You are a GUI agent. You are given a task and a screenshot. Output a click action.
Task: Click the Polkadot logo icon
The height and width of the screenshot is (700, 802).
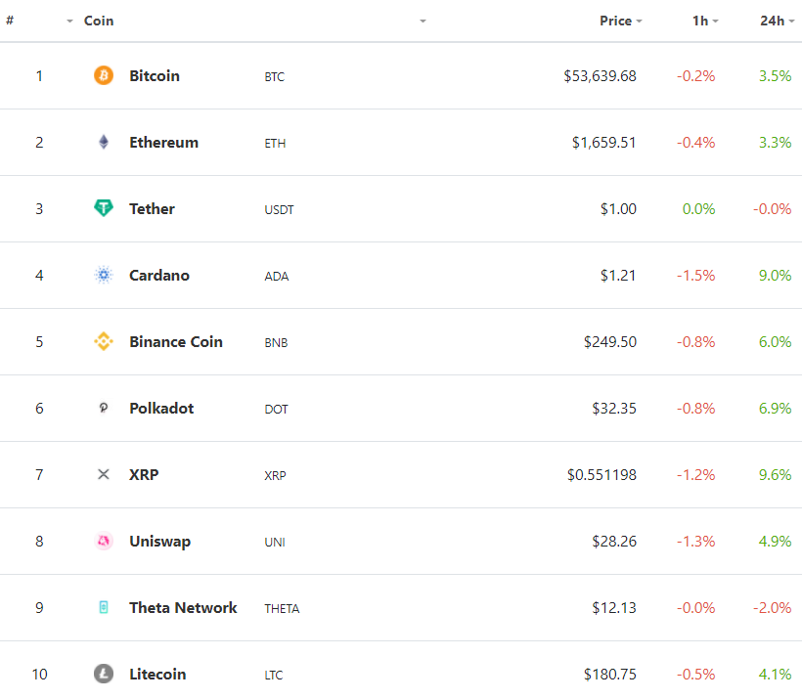(x=104, y=408)
